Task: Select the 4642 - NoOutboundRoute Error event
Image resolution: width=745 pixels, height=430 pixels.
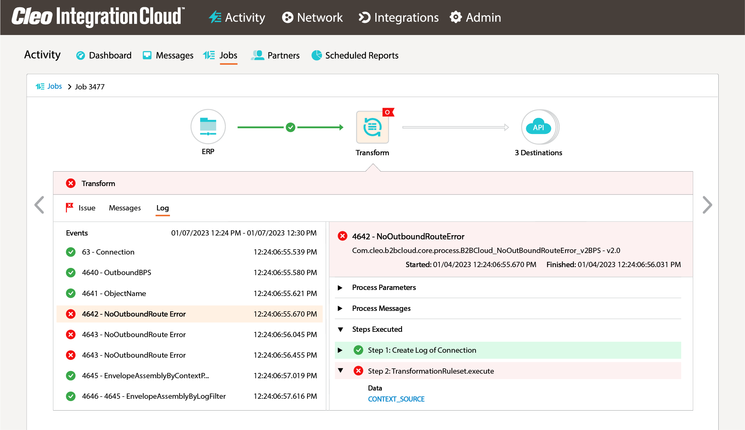Action: (x=133, y=314)
